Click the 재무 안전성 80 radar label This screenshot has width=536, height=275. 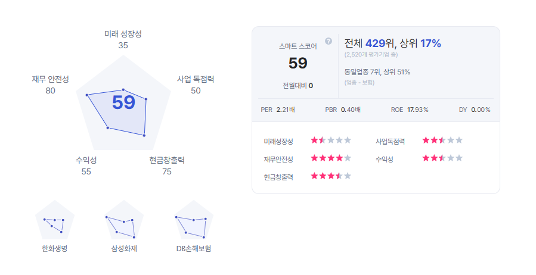(50, 85)
